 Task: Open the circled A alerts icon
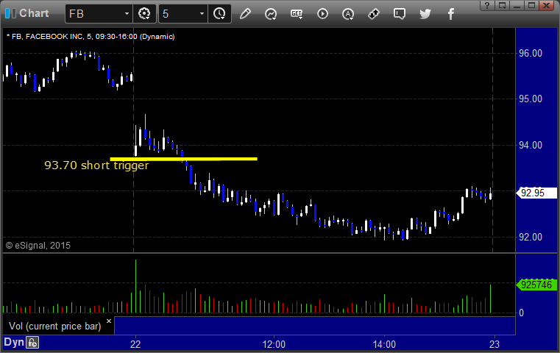click(348, 14)
